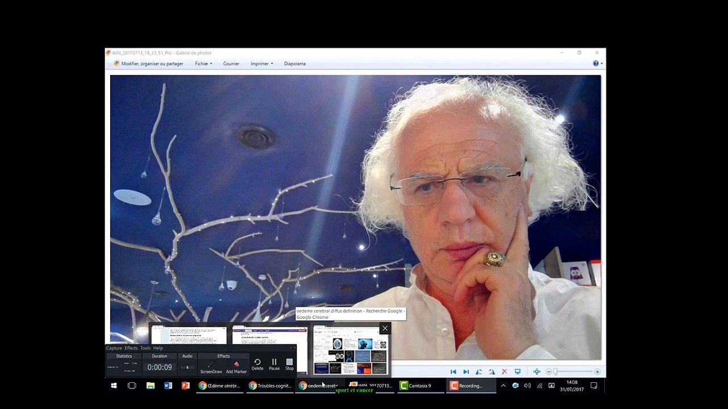Open the Fichier dropdown menu
This screenshot has width=728, height=409.
pyautogui.click(x=203, y=64)
